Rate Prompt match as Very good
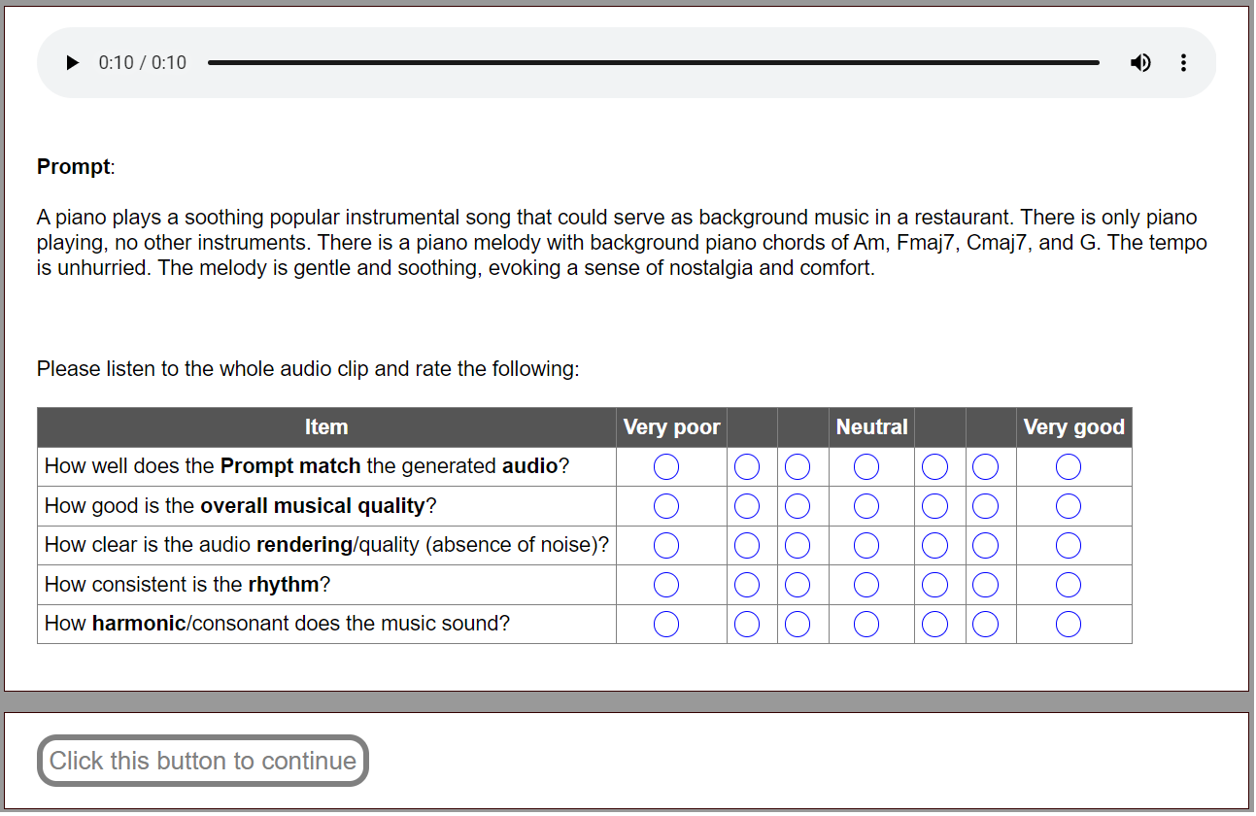This screenshot has height=816, width=1256. pyautogui.click(x=1069, y=467)
